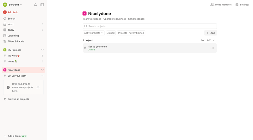253x140 pixels.
Task: Go to Inbox
Action: coord(23,24)
